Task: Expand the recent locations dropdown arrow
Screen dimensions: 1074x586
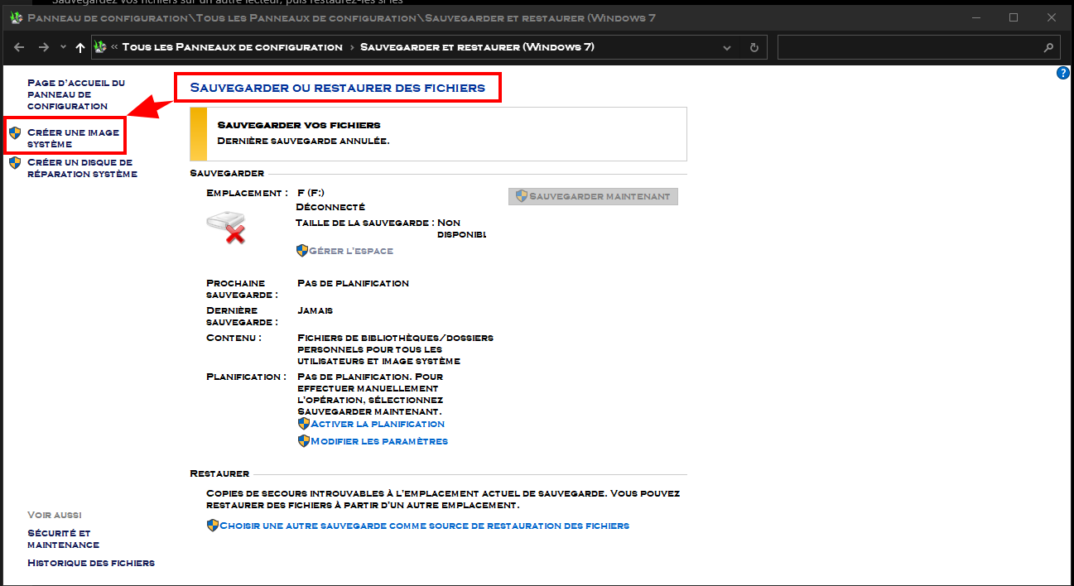Action: coord(63,47)
